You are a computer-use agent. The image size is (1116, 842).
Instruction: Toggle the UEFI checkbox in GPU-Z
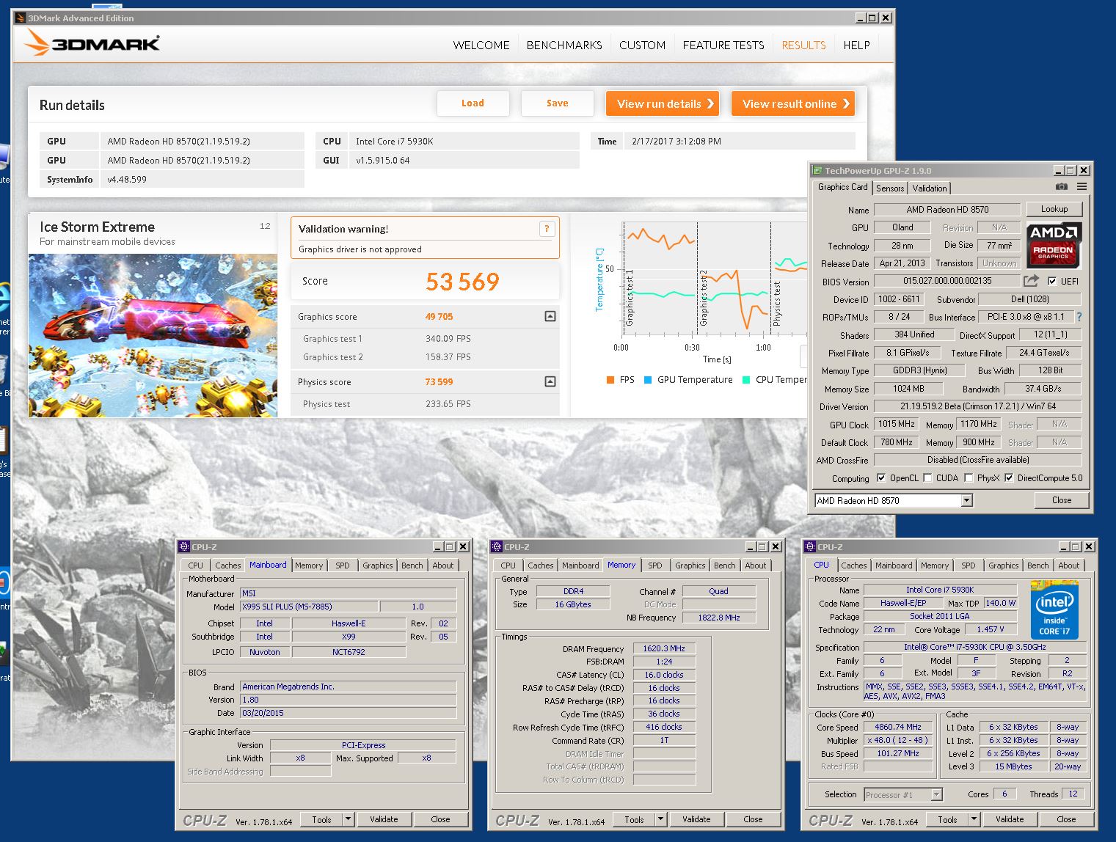pyautogui.click(x=1052, y=281)
